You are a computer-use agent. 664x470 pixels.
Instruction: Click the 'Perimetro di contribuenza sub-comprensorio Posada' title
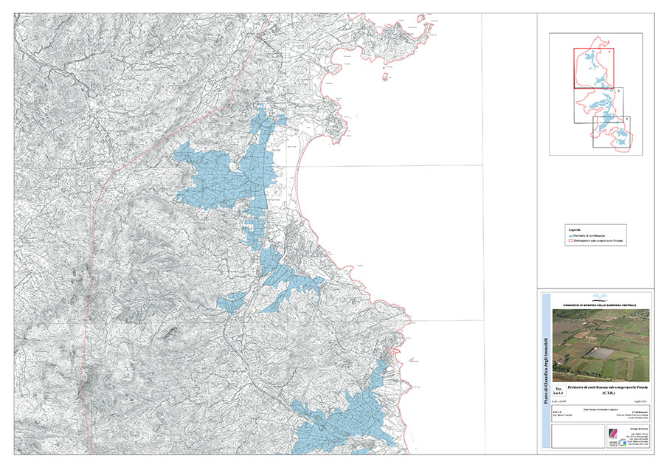point(606,388)
